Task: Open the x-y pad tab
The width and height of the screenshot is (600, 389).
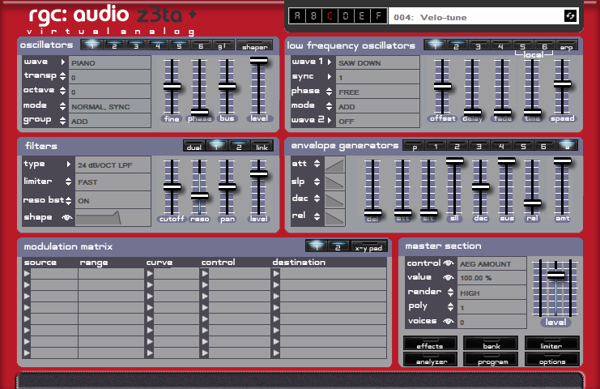Action: point(368,246)
